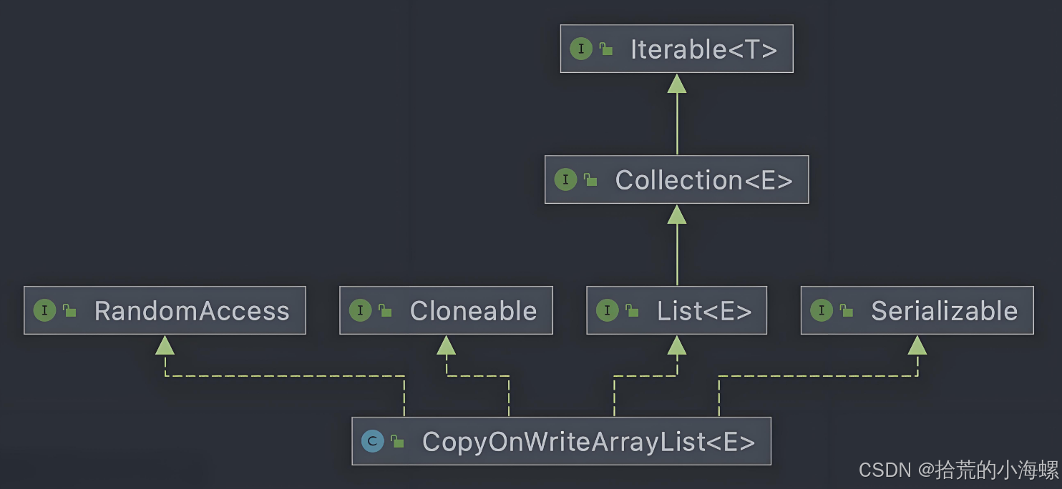This screenshot has height=489, width=1062.
Task: Click the public lock icon on Collection<E>
Action: pyautogui.click(x=590, y=179)
